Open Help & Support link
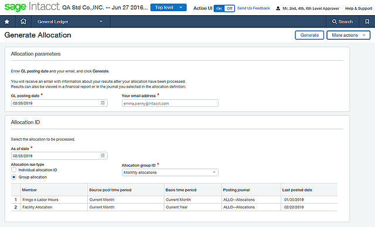 coord(359,8)
